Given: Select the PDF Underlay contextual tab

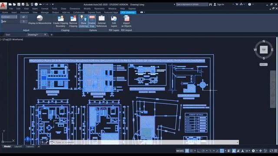Looking at the screenshot, I should coord(128,13).
